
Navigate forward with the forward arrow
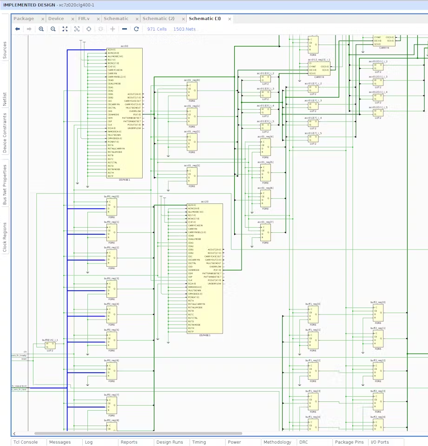[x=29, y=29]
